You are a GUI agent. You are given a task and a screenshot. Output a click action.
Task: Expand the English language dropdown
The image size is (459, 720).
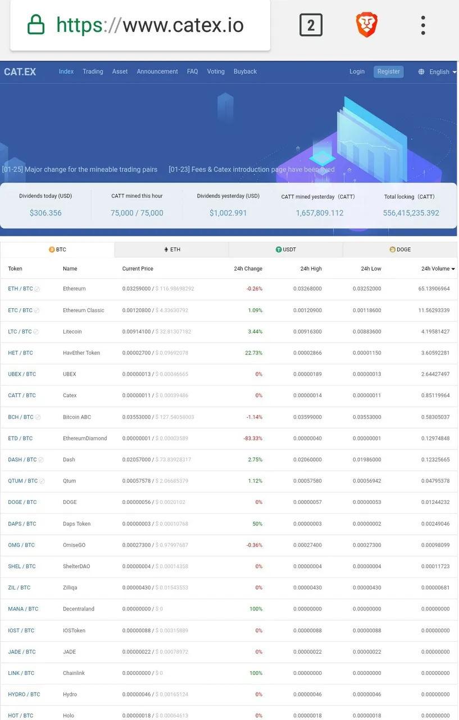pos(443,72)
